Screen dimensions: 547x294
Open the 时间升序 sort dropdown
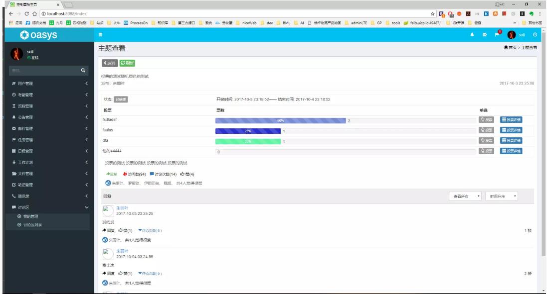tap(503, 196)
